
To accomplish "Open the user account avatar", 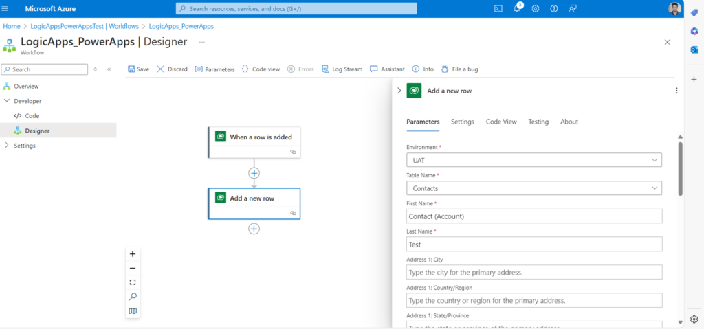I will tap(674, 8).
